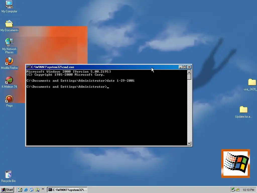Click the 10:10 PM taskbar clock
257x193 pixels.
248,190
